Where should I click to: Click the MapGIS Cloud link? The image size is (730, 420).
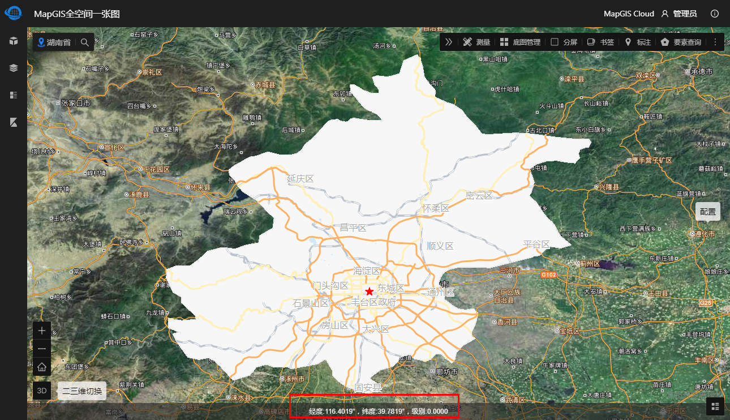[629, 14]
